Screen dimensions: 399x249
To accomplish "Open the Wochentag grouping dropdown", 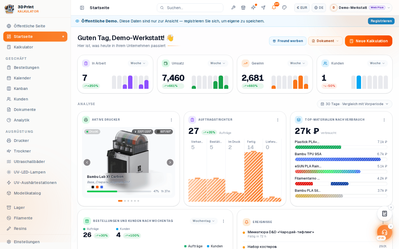I will point(204,221).
